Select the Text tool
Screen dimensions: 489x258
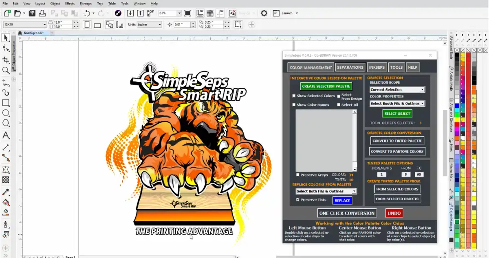[x=6, y=135]
